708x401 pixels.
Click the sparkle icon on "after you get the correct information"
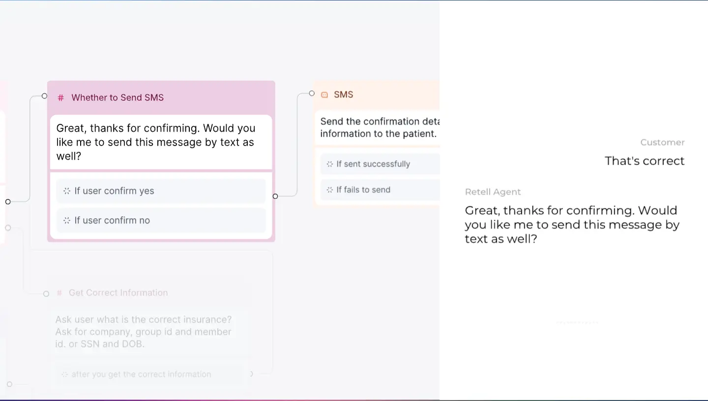pyautogui.click(x=64, y=374)
